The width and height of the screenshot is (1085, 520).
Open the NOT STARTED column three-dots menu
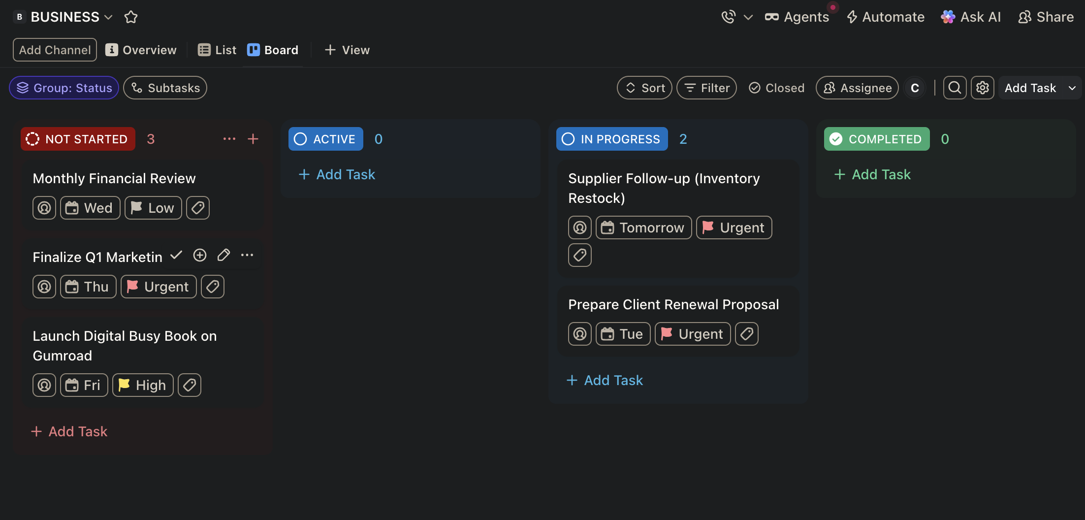[x=229, y=139]
